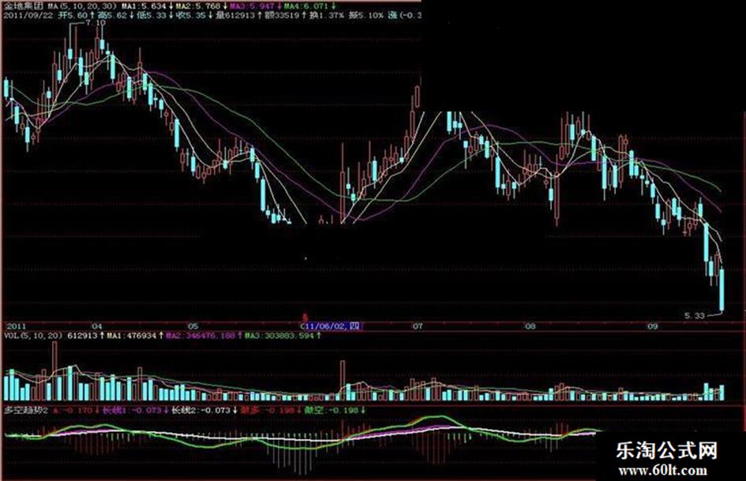Click the 2011/09/22 date readout
The image size is (746, 481).
tap(27, 15)
